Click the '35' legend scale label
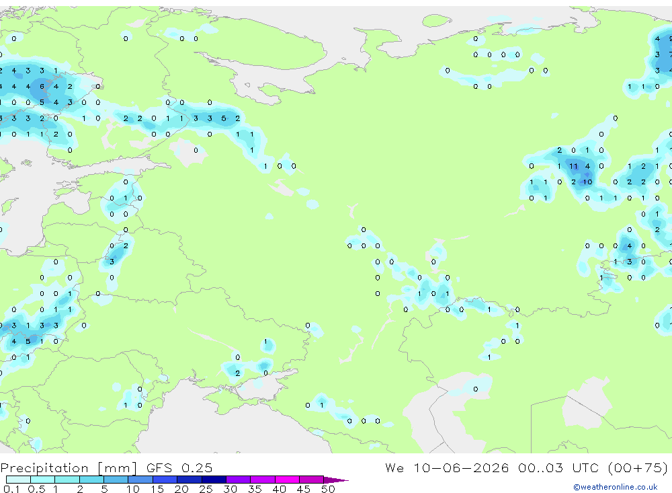The height and width of the screenshot is (493, 672). click(x=255, y=489)
